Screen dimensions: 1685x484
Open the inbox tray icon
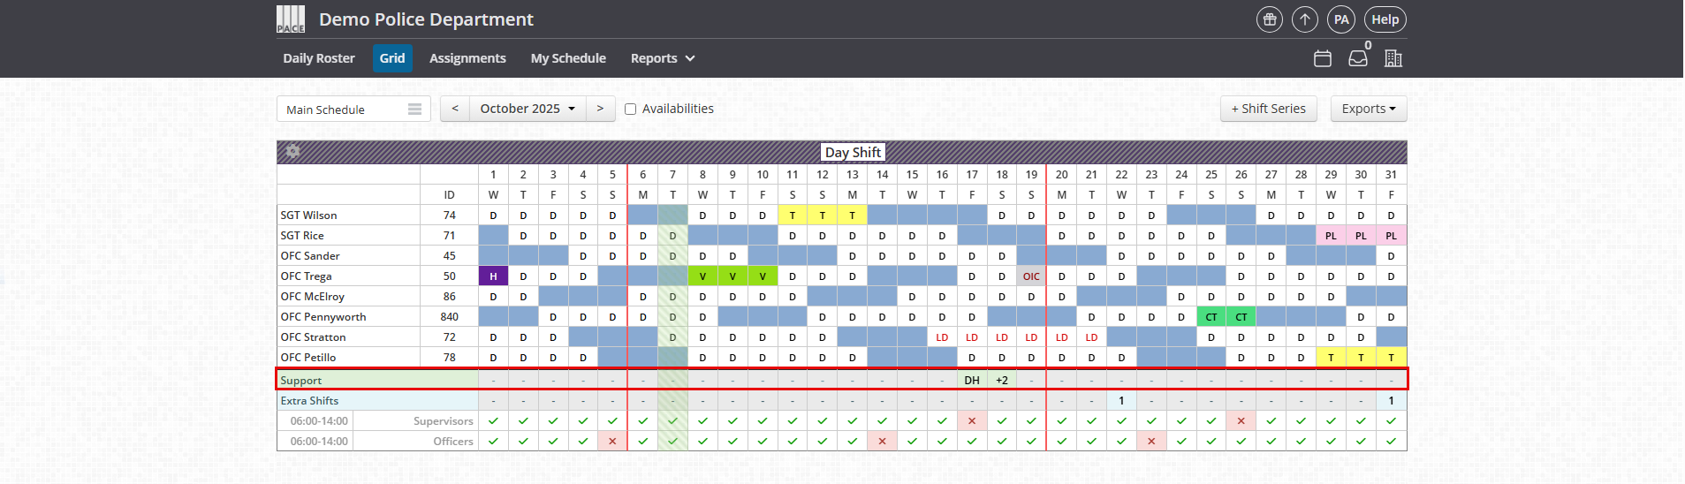point(1358,58)
